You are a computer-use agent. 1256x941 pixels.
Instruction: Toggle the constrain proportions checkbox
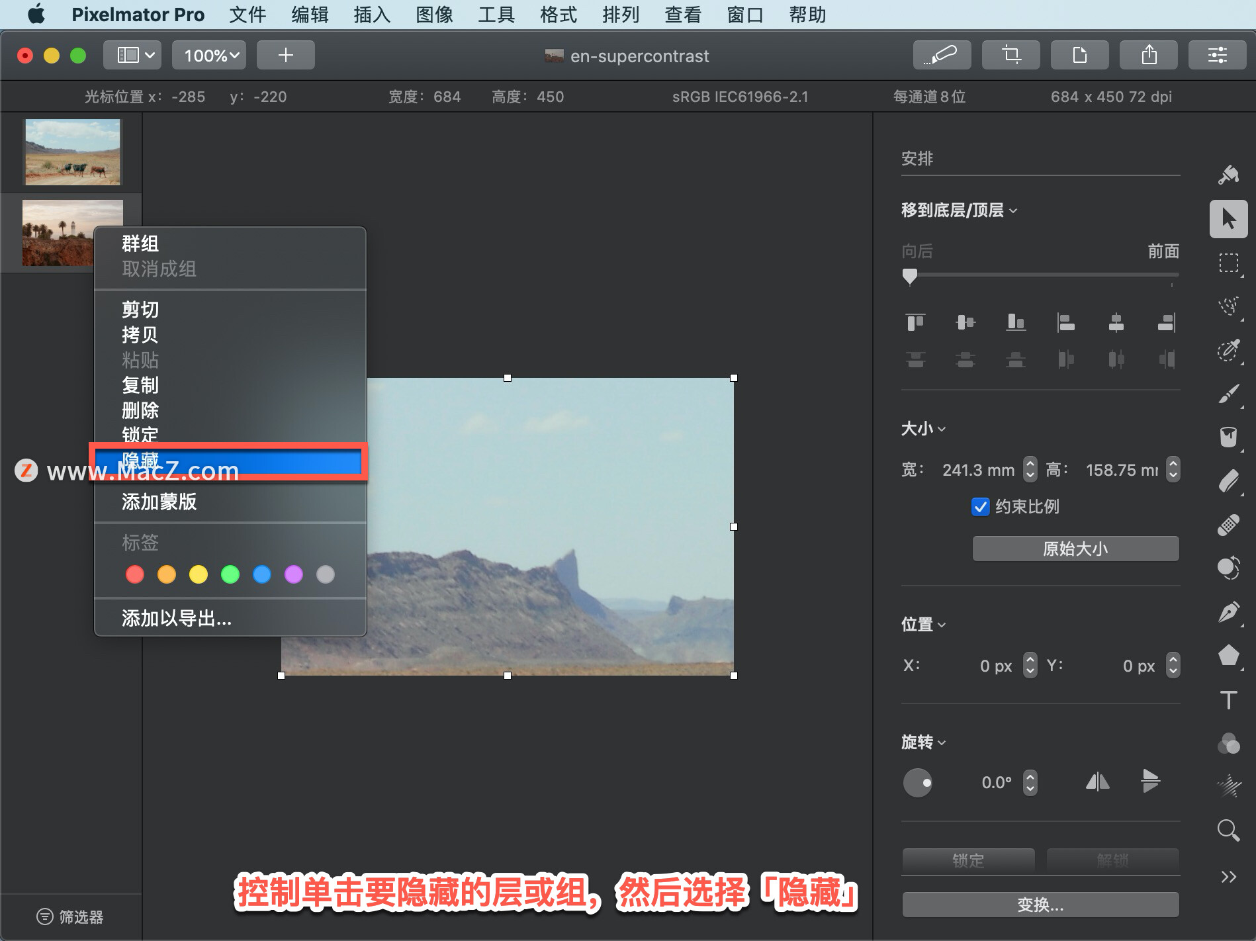(x=980, y=507)
